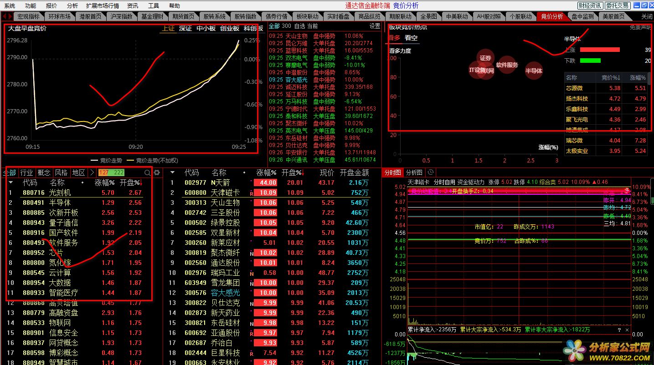Select 上证 in the auction index chart
The image size is (654, 365).
pyautogui.click(x=168, y=28)
